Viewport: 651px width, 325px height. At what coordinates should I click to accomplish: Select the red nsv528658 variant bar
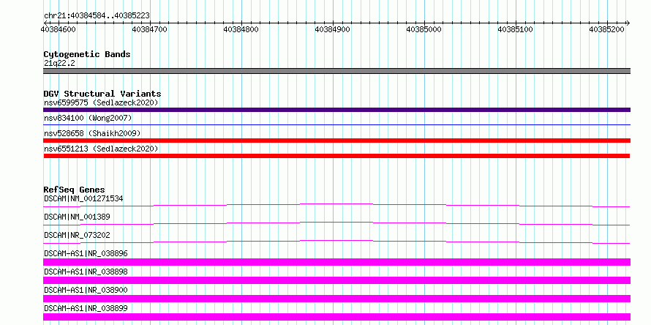[x=336, y=141]
